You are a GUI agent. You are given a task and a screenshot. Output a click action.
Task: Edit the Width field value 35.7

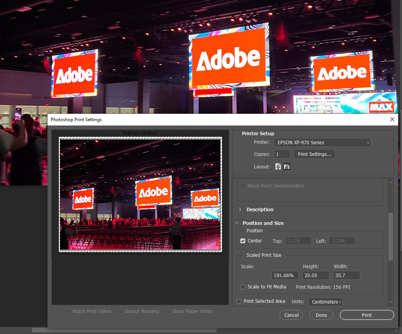pyautogui.click(x=346, y=275)
